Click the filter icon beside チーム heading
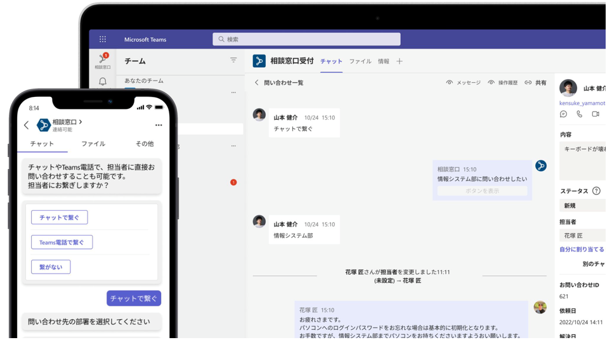This screenshot has height=347, width=612. (233, 60)
